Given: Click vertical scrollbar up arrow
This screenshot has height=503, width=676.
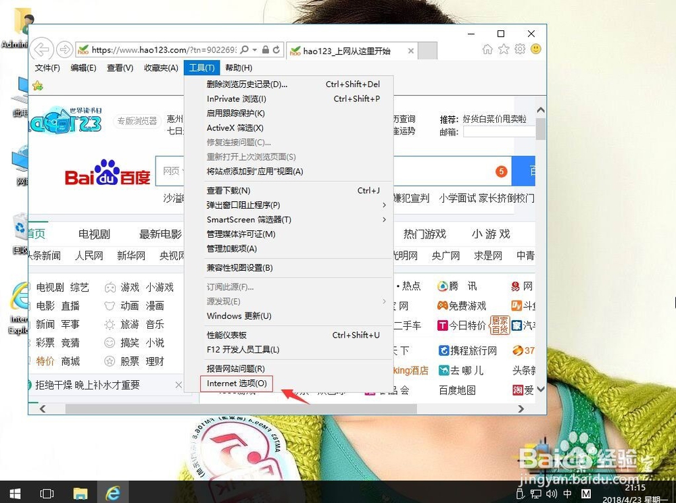Looking at the screenshot, I should 541,110.
